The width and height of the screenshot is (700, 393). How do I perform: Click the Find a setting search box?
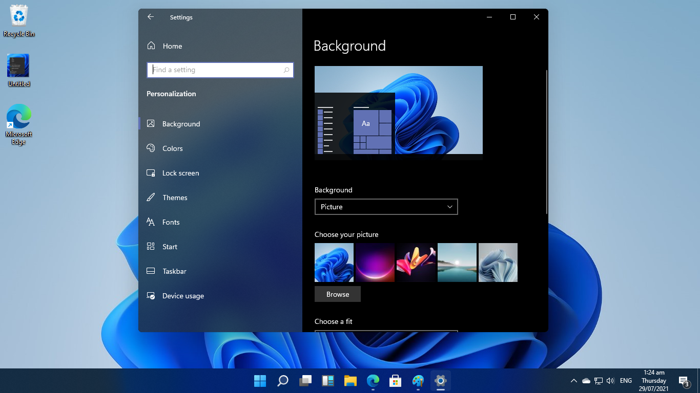[220, 70]
